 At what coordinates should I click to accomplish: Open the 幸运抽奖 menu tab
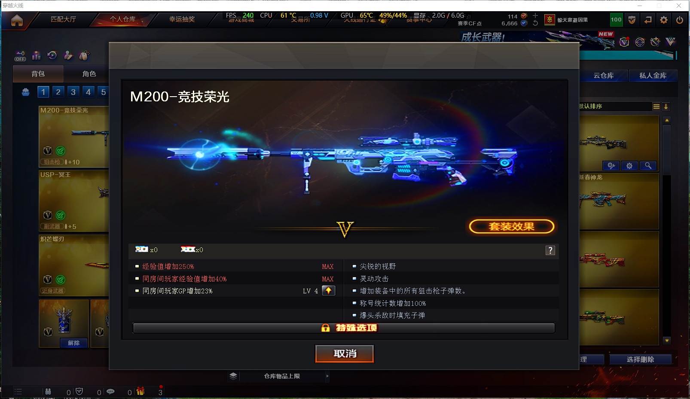pos(182,19)
